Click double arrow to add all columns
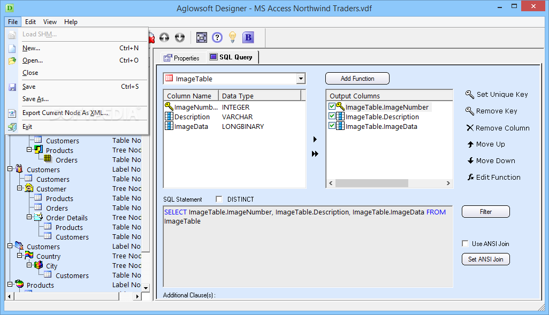 315,153
